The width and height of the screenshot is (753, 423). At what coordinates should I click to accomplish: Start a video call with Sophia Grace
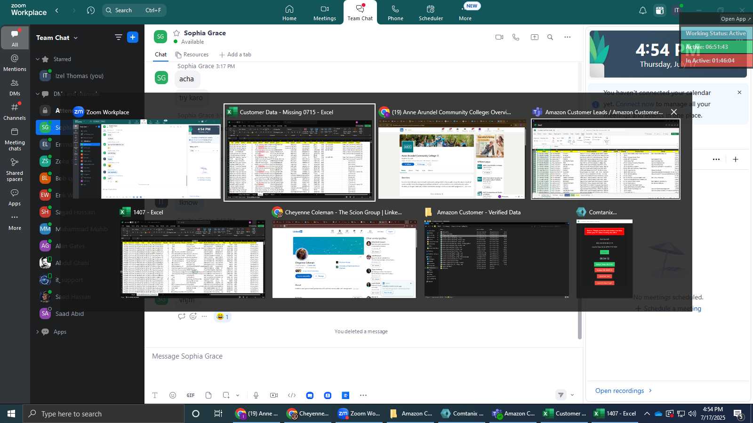click(x=499, y=37)
